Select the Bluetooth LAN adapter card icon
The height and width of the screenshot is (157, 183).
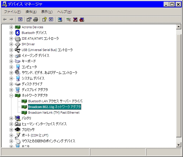tap(24, 101)
